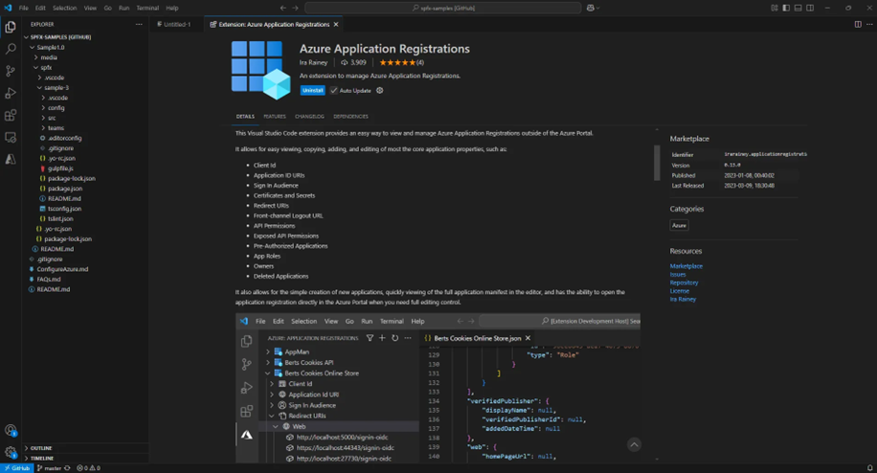The height and width of the screenshot is (473, 877).
Task: Collapse the SPFX-SAMPLES root folder
Action: point(60,37)
